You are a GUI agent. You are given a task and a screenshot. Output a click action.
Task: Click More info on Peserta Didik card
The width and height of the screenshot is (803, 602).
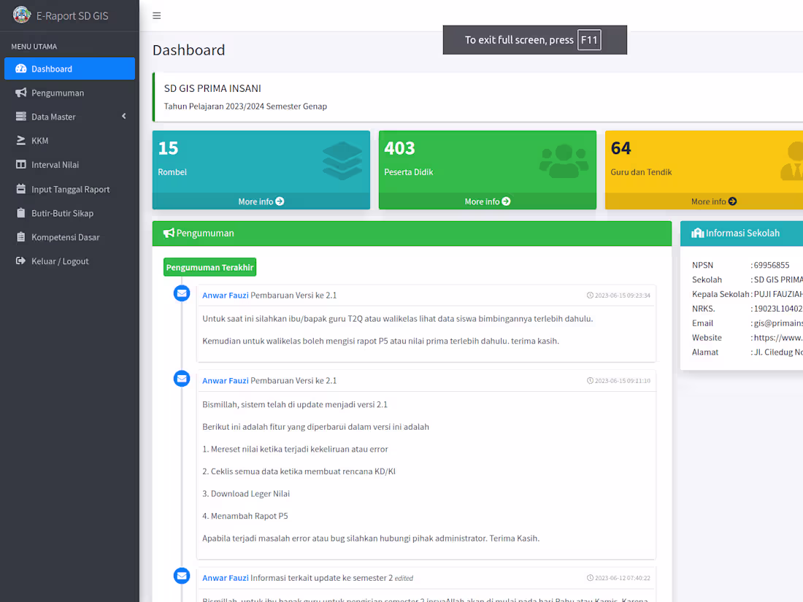488,201
